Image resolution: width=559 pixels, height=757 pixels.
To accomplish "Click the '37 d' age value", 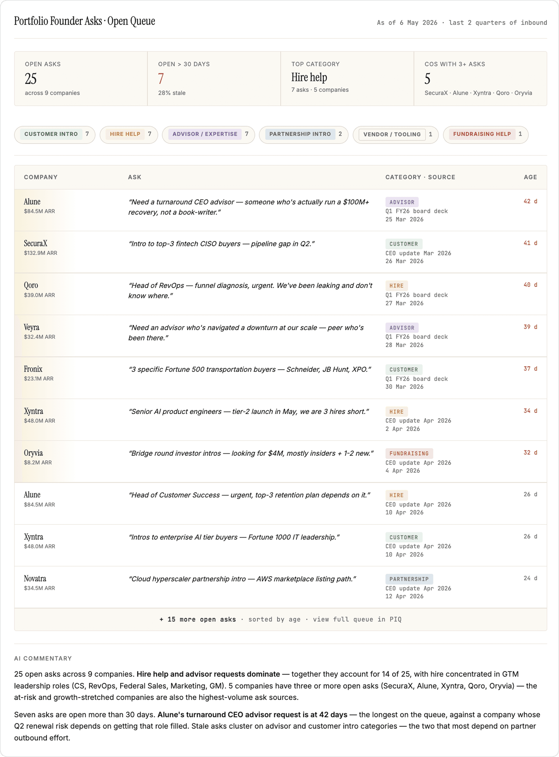I will [530, 369].
